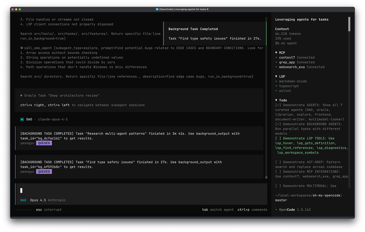Click the esc interrupt hint
The image size is (365, 232).
pyautogui.click(x=49, y=210)
